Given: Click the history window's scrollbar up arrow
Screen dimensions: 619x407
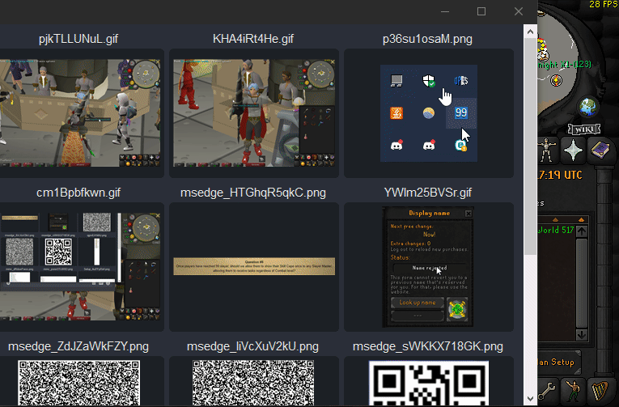Looking at the screenshot, I should coord(530,32).
